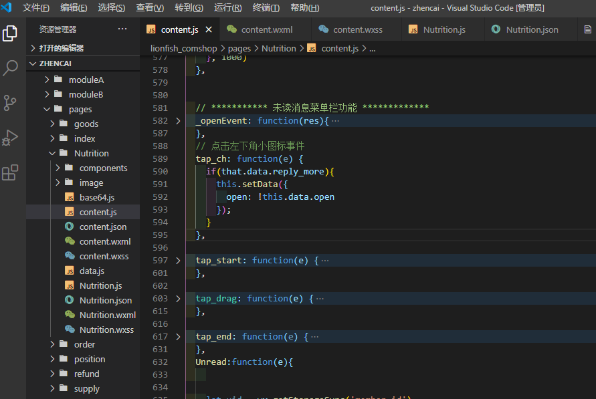This screenshot has height=399, width=596.
Task: Open the 选择(S) menu
Action: 111,7
